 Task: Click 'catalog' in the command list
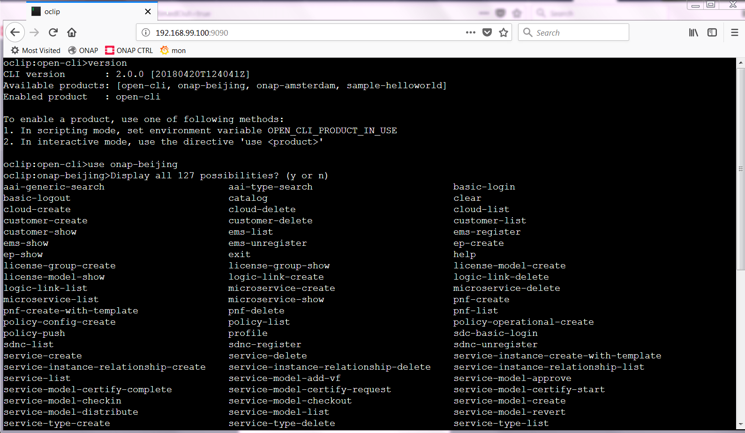[248, 198]
